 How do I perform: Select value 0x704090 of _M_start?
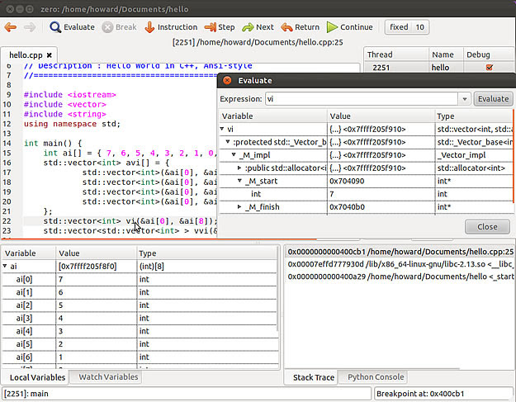coord(347,181)
